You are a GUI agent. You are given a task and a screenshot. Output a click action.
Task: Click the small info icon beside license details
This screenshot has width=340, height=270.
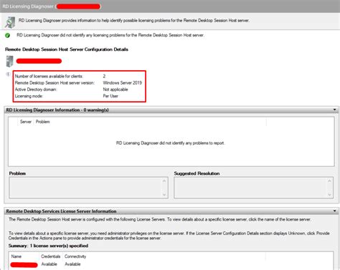click(x=8, y=74)
